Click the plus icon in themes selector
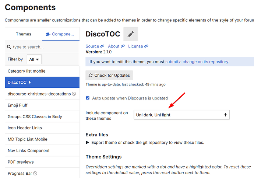The height and width of the screenshot is (178, 254). [225, 115]
